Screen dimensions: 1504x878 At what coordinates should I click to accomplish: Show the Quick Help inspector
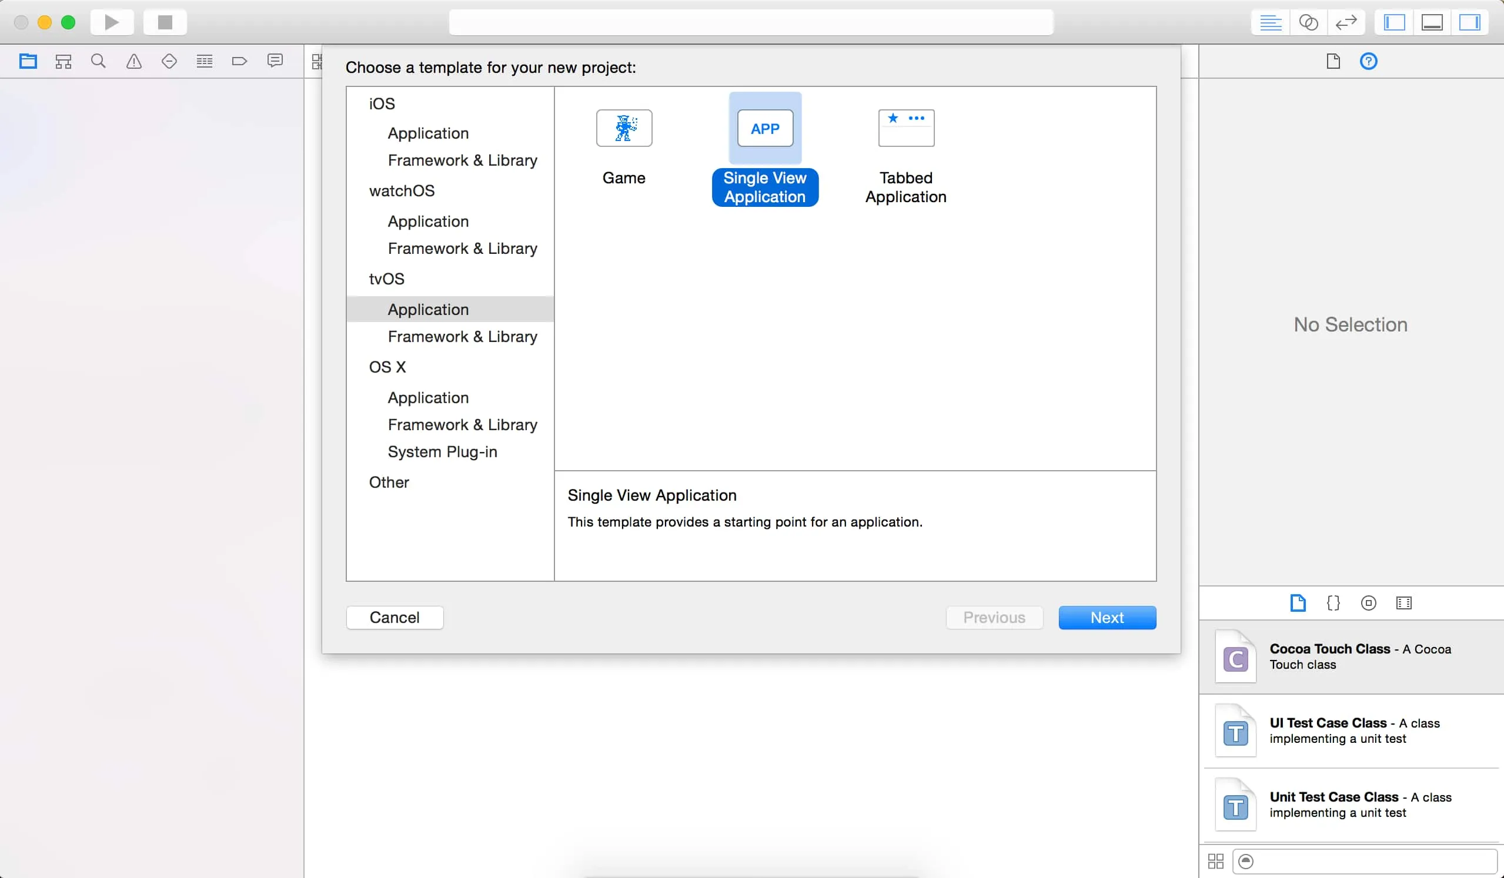pyautogui.click(x=1369, y=61)
